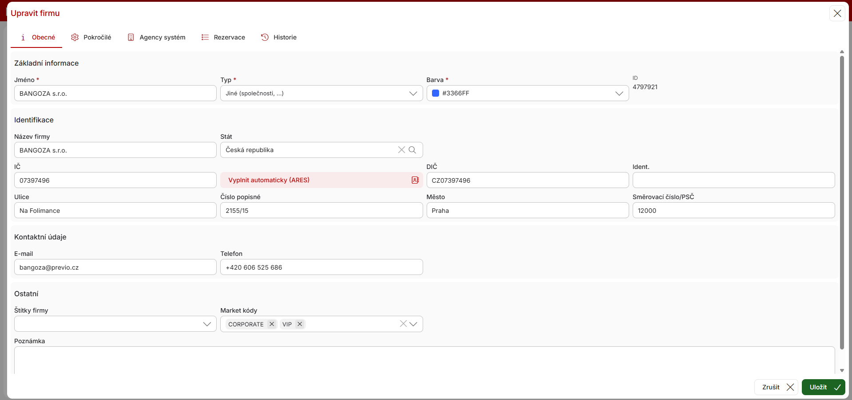The image size is (852, 400).
Task: Click the Historie clock icon
Action: point(265,37)
